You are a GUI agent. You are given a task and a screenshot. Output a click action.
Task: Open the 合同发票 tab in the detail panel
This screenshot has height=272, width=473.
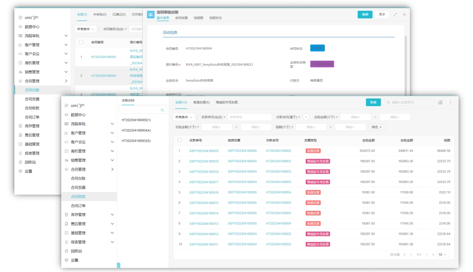[x=181, y=18]
